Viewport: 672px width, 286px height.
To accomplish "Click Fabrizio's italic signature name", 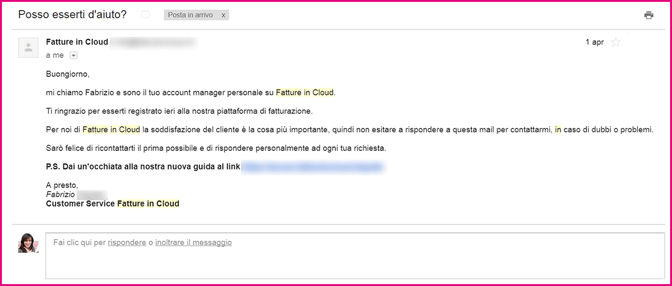I will 60,194.
